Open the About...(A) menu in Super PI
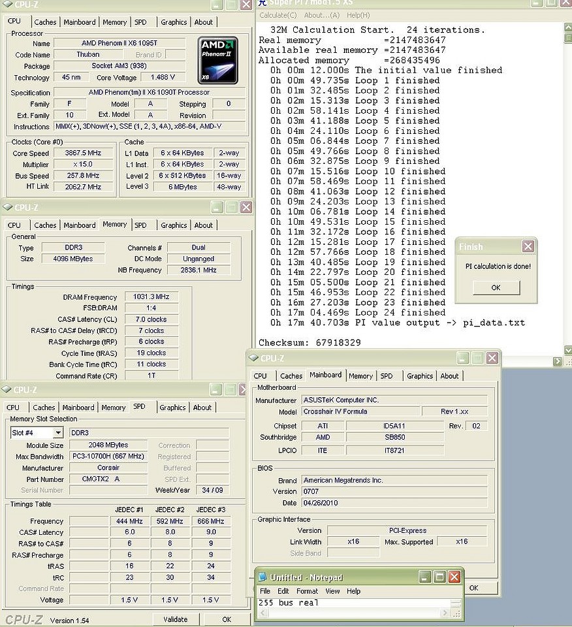Screen dimensions: 572x627 coord(322,15)
